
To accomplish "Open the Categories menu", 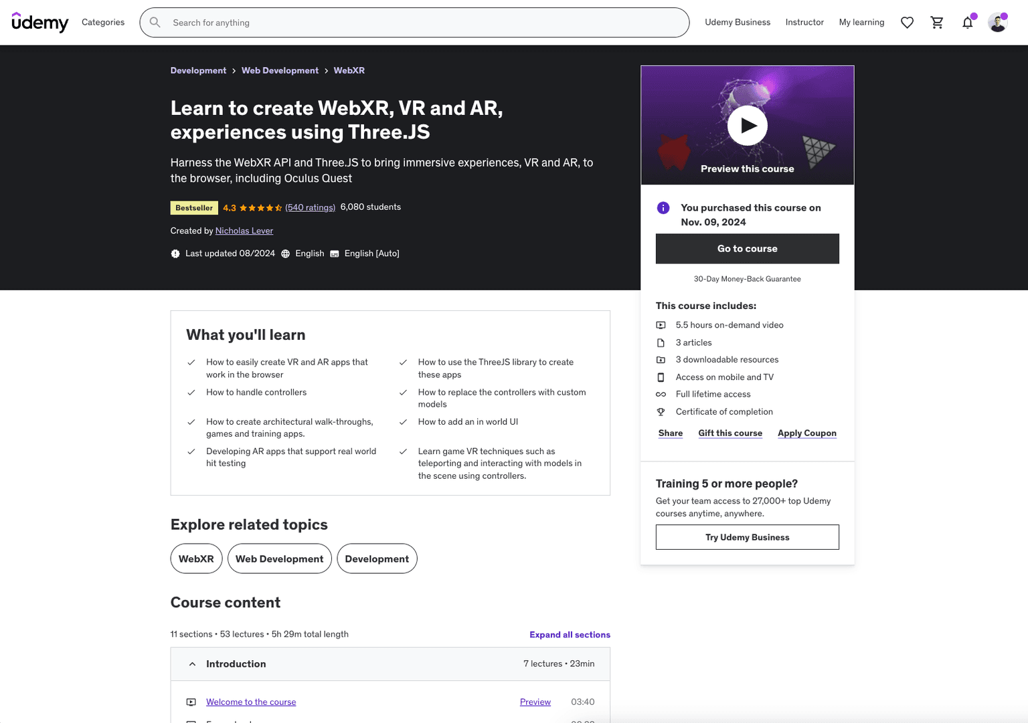I will [x=102, y=22].
